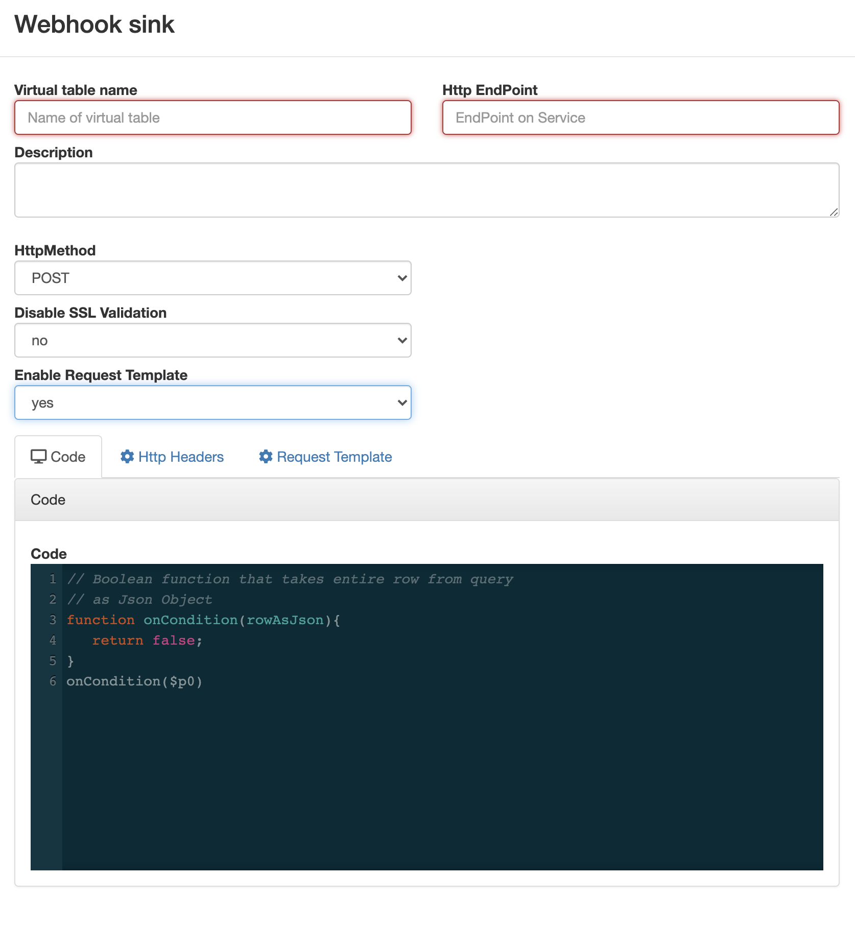Click the Description box resize handle
855x947 pixels.
(834, 212)
